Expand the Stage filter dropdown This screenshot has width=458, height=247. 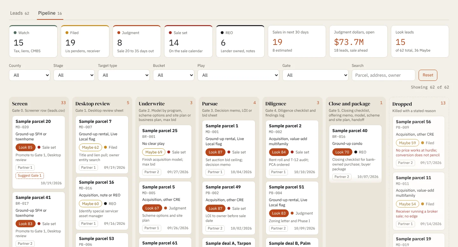click(74, 75)
